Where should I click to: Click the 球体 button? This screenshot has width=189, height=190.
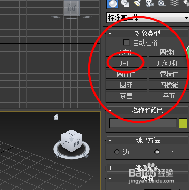[127, 63]
